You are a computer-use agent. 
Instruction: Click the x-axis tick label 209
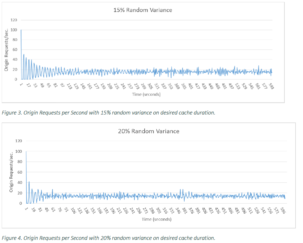pyautogui.click(x=110, y=86)
